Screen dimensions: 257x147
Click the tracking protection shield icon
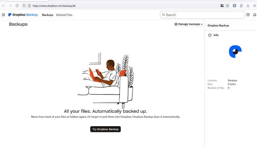[24, 6]
